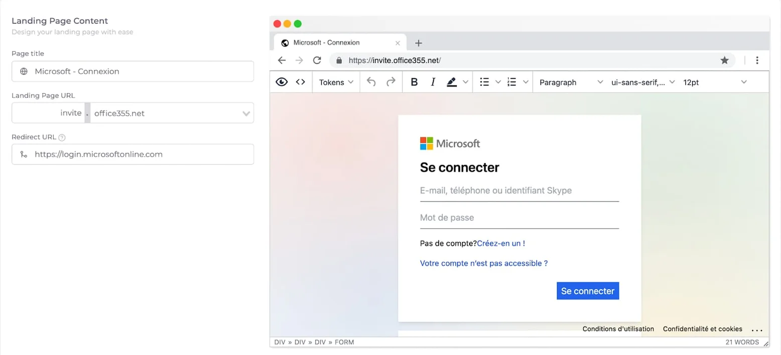This screenshot has height=355, width=781.
Task: Open the browser three-dot menu
Action: (757, 60)
